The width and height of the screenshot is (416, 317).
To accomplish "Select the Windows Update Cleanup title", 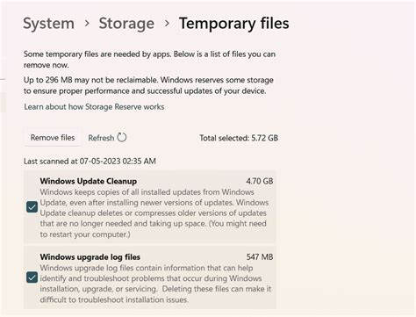I will 89,181.
